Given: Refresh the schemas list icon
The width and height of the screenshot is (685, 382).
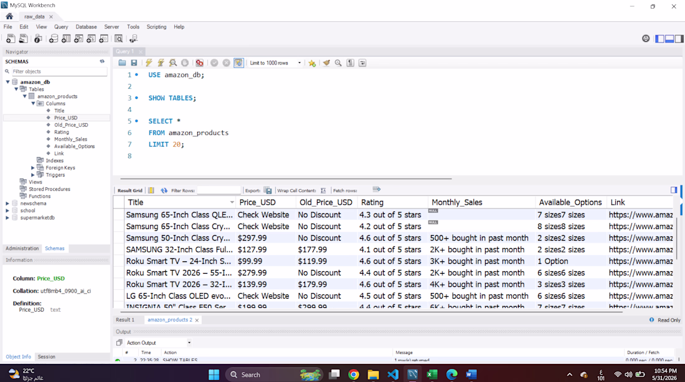Looking at the screenshot, I should pyautogui.click(x=102, y=62).
